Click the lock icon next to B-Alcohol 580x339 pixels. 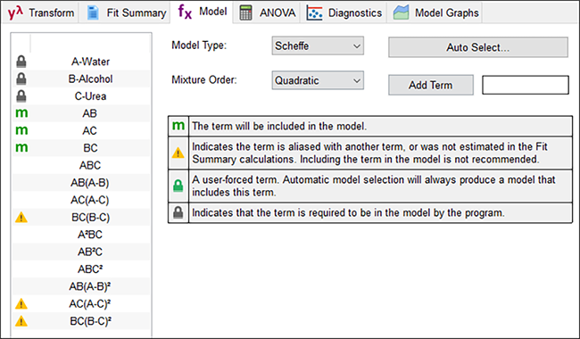click(x=21, y=79)
